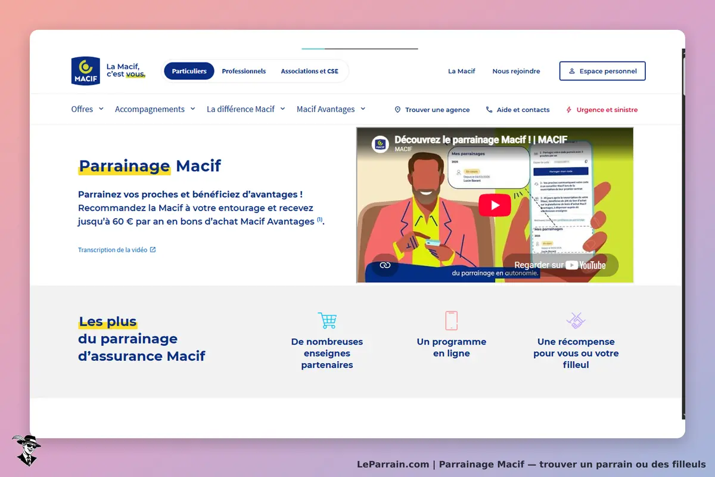
Task: Click the external link icon beside Transcription
Action: 153,250
